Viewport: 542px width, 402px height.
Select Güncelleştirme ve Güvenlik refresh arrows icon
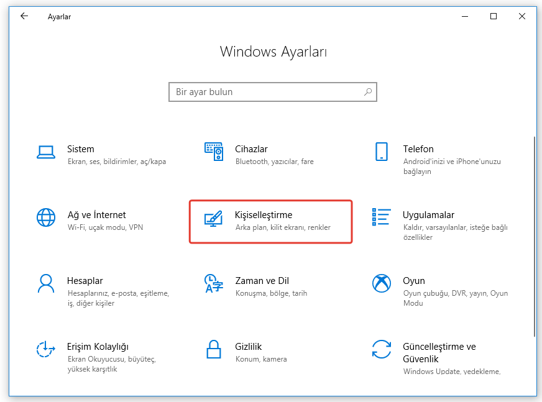pos(381,349)
